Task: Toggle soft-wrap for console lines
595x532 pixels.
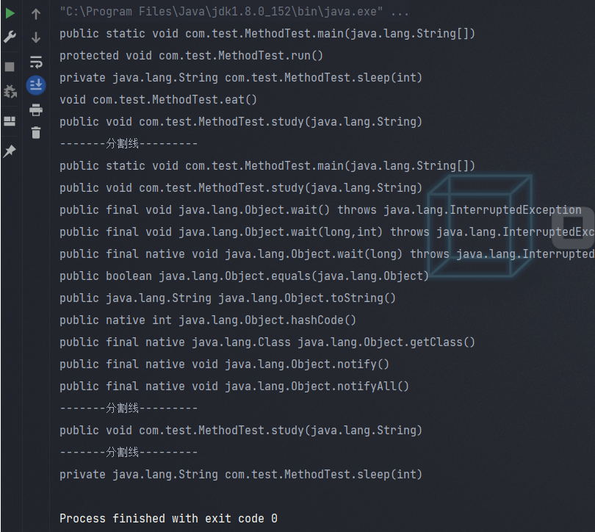Action: [x=36, y=62]
